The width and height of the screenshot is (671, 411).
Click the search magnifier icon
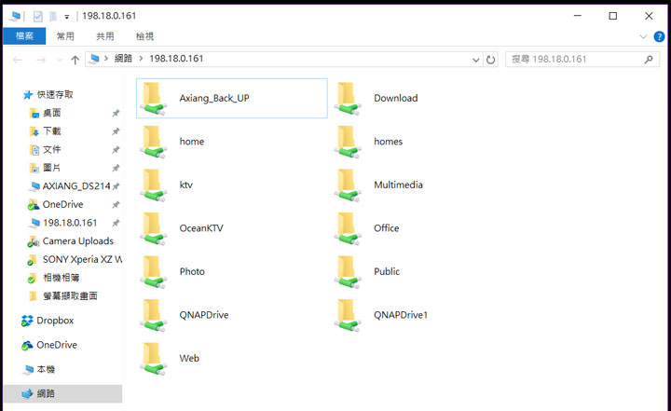649,60
